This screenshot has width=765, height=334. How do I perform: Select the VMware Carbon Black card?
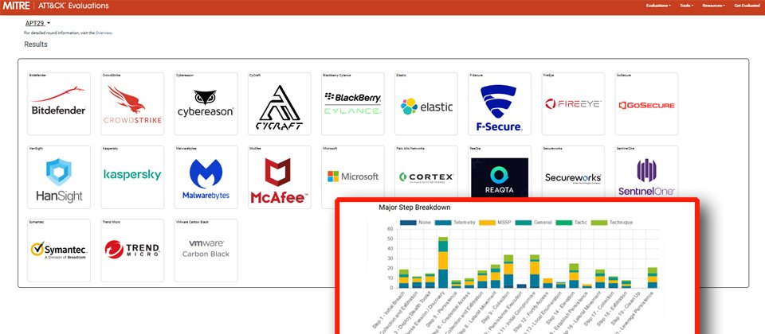pos(206,250)
